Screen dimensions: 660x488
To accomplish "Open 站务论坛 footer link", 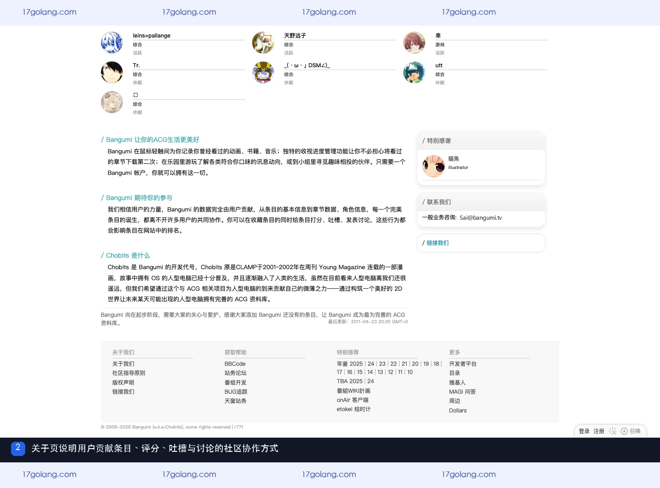I will point(236,373).
